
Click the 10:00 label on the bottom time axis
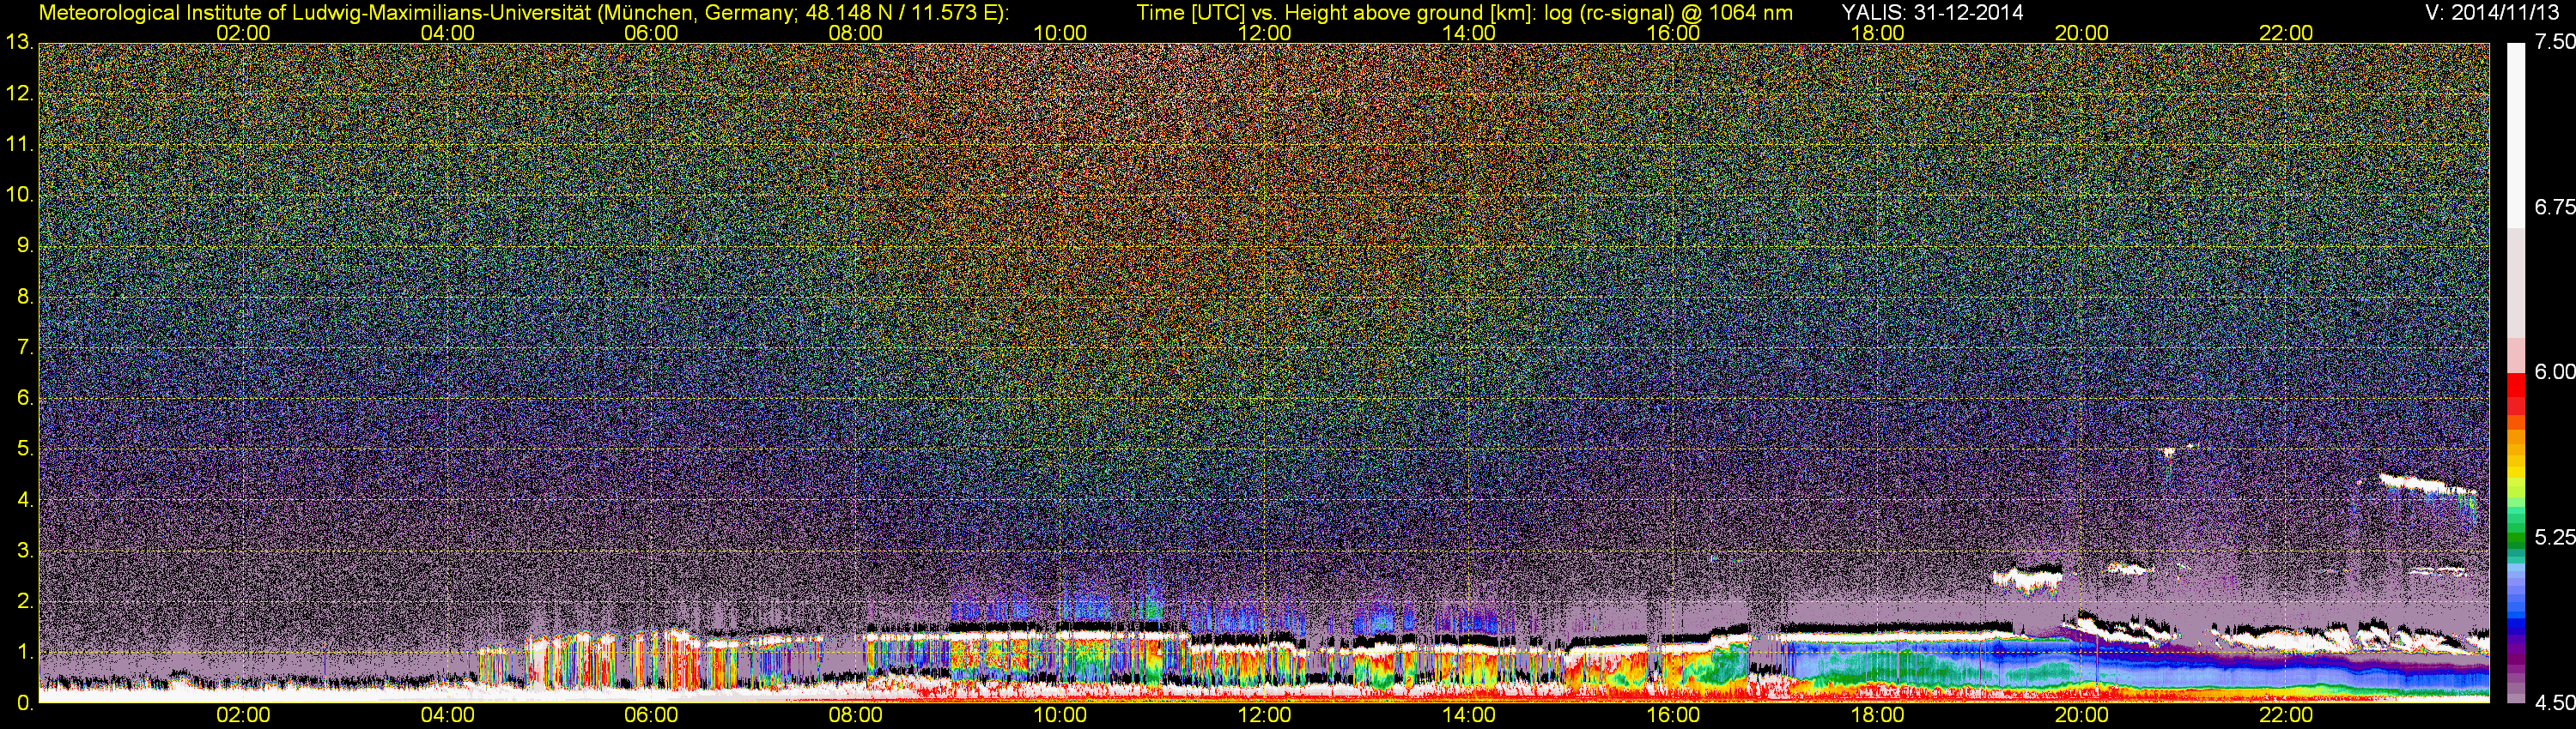click(x=1060, y=715)
